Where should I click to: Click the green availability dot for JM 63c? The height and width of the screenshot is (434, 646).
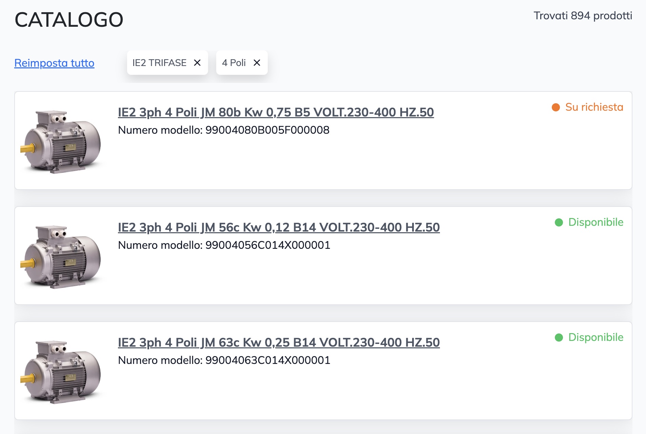[559, 338]
